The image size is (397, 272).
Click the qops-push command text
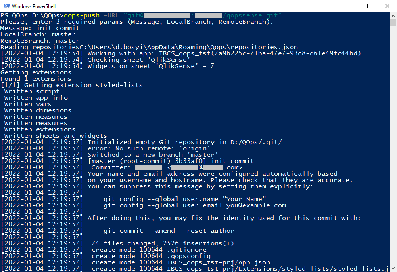pos(82,15)
